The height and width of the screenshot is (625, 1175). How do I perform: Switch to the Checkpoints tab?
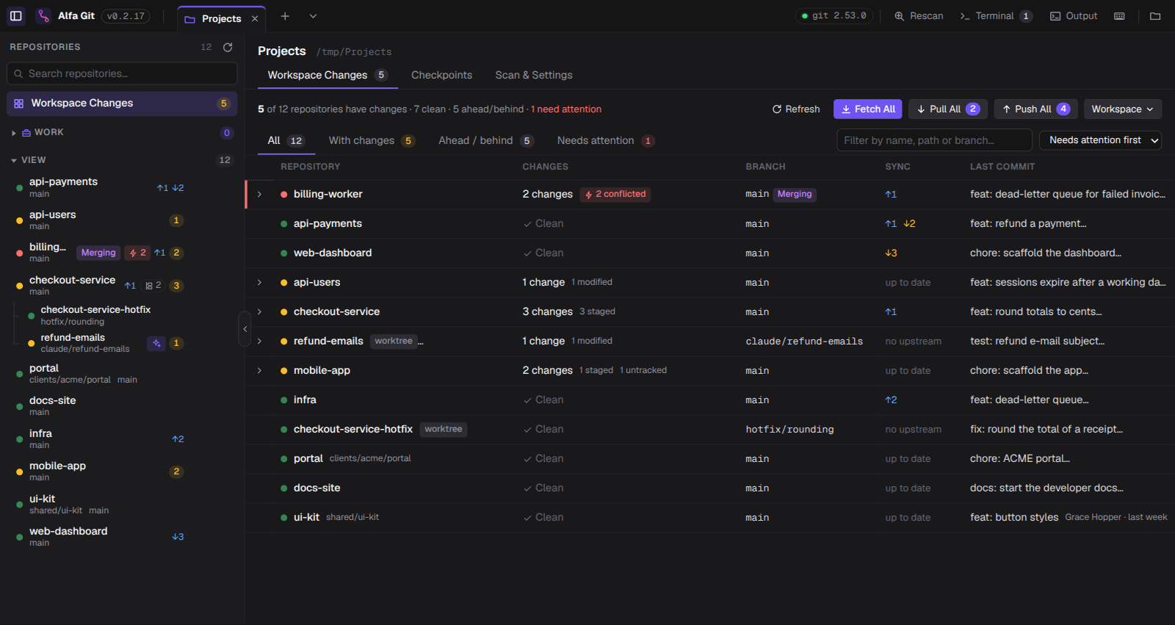pos(441,75)
